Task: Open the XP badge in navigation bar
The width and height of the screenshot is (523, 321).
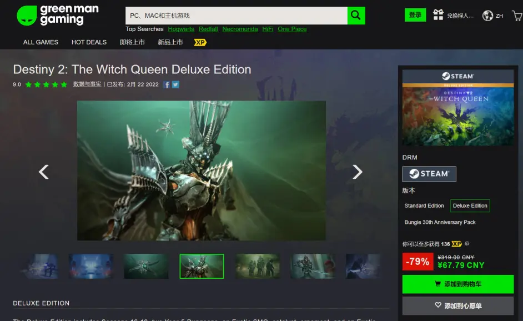Action: point(200,42)
